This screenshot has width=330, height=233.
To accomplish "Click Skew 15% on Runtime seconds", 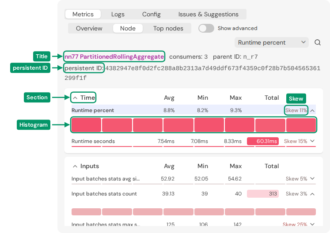I will pos(296,141).
